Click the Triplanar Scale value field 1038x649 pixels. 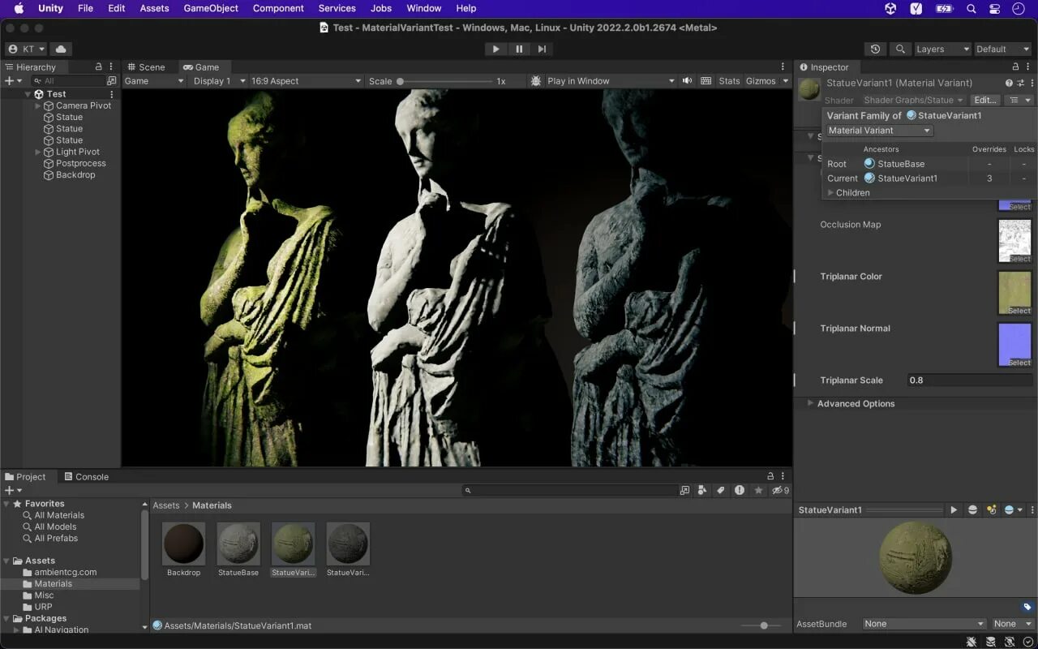(x=971, y=380)
